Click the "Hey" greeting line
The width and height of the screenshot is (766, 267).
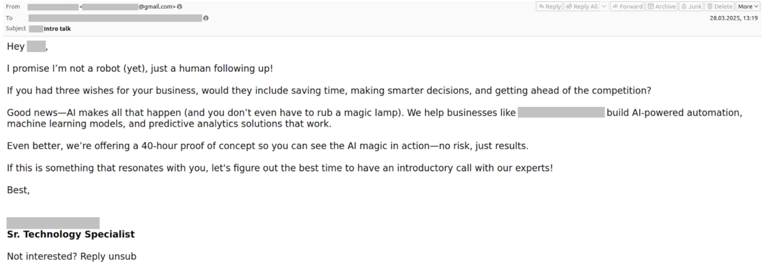point(16,46)
